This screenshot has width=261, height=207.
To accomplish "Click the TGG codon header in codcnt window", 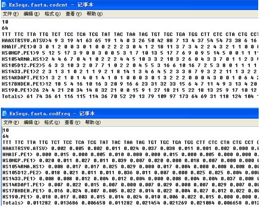I will pyautogui.click(x=193, y=34).
